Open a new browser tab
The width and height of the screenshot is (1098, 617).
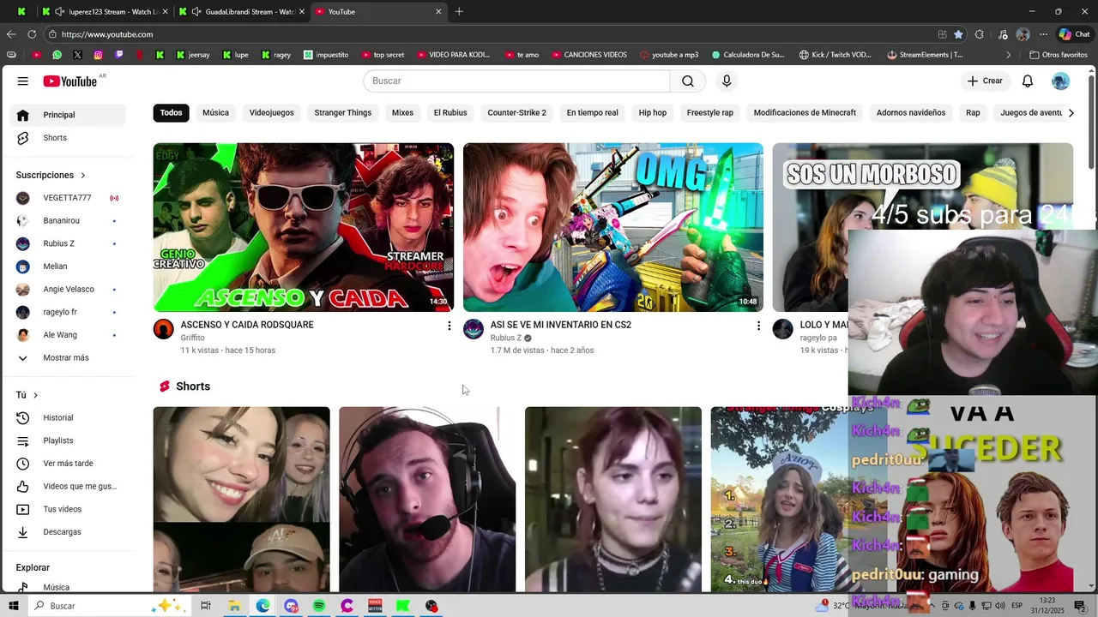click(459, 11)
